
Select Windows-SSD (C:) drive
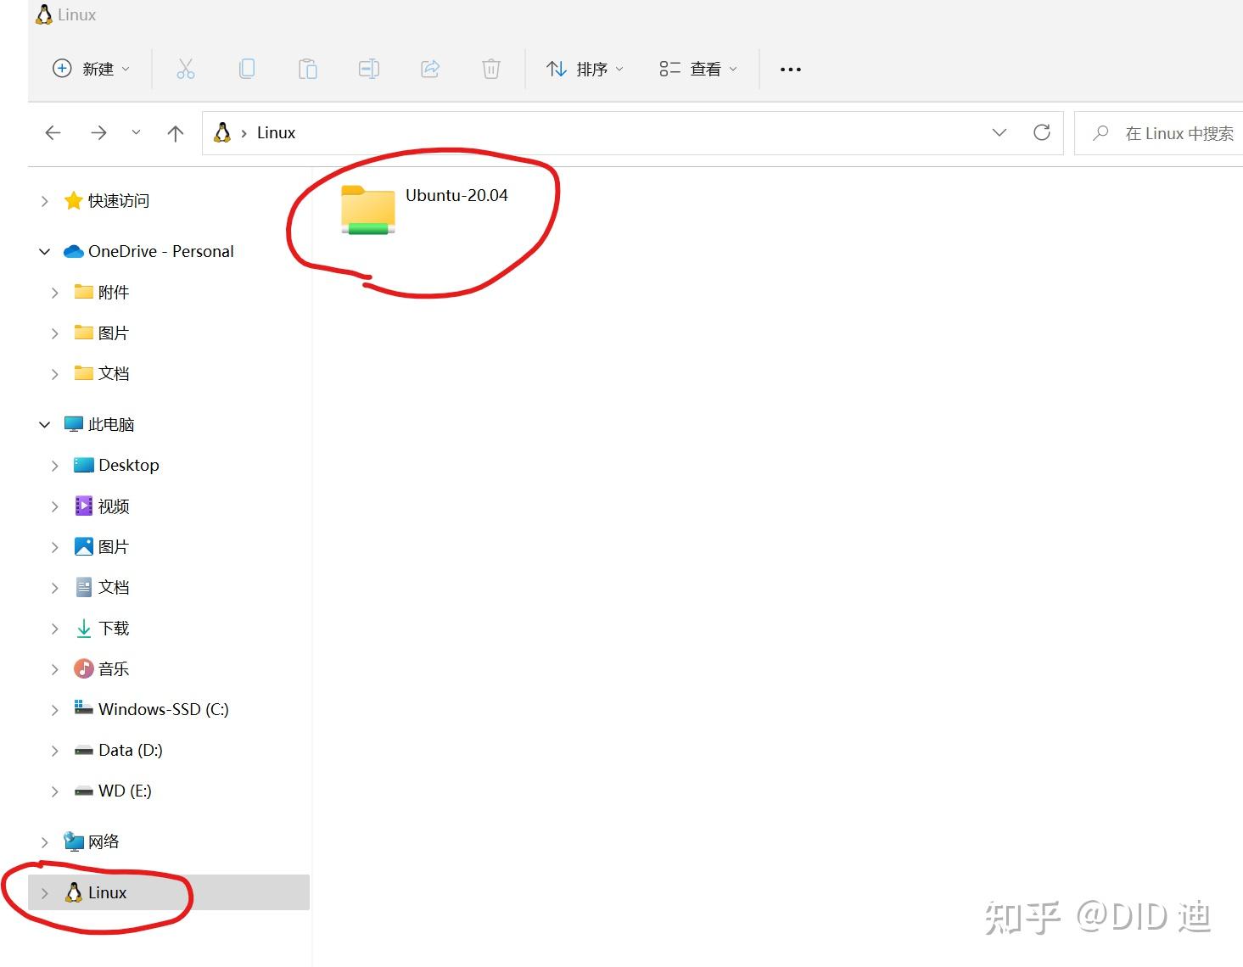[164, 710]
